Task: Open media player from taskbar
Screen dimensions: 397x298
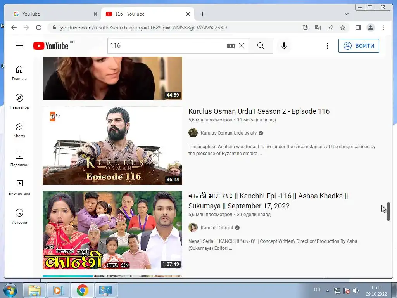Action: pos(58,290)
